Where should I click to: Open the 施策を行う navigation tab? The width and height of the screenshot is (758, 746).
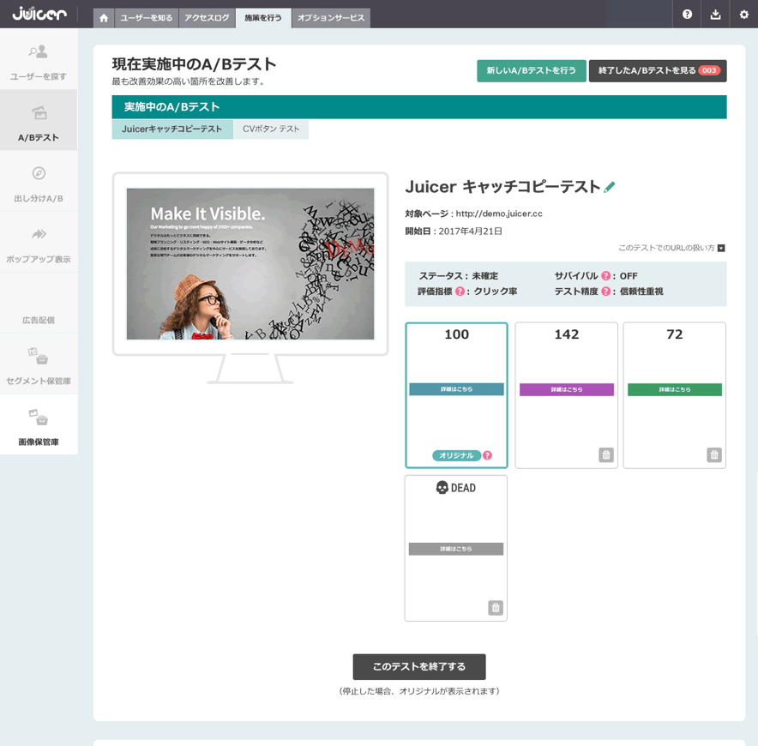tap(263, 18)
